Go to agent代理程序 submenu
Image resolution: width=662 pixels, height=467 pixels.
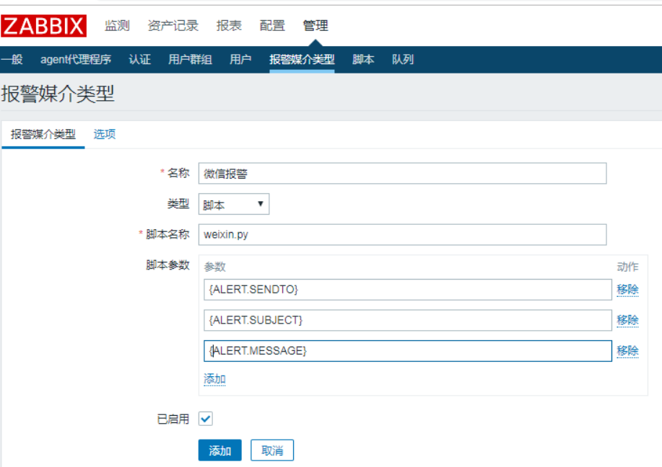coord(76,59)
